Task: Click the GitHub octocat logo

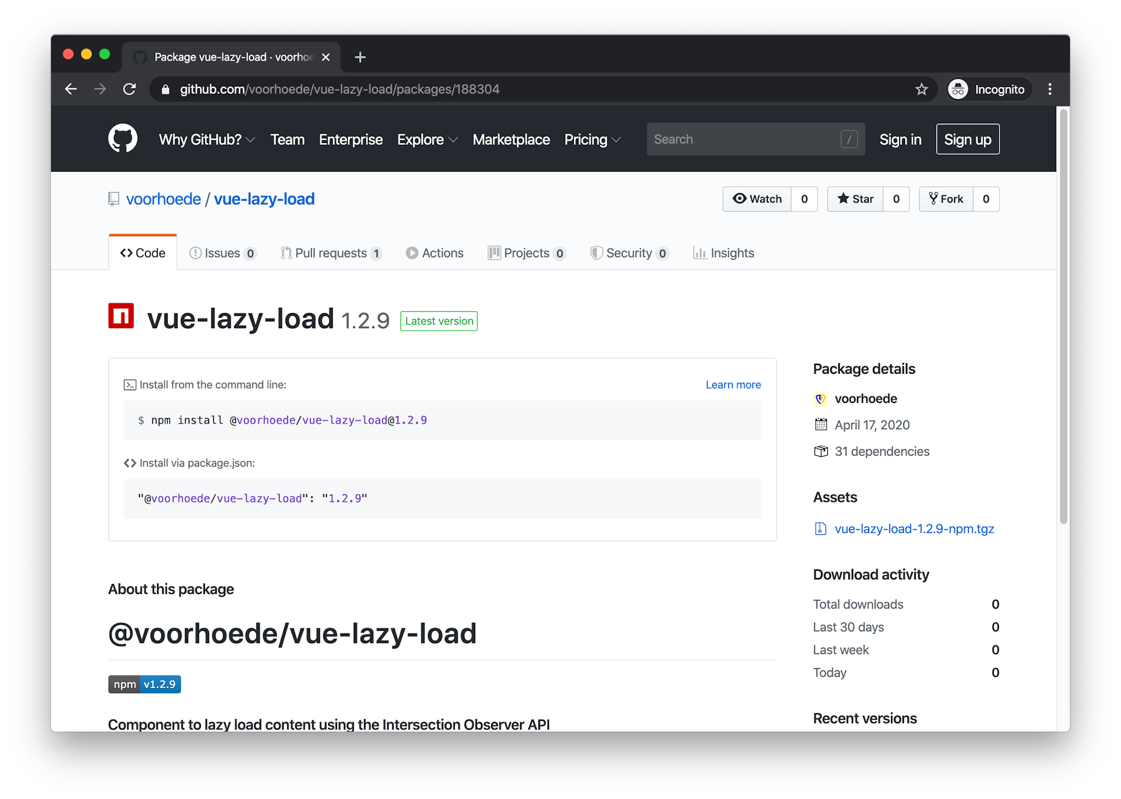Action: tap(123, 138)
